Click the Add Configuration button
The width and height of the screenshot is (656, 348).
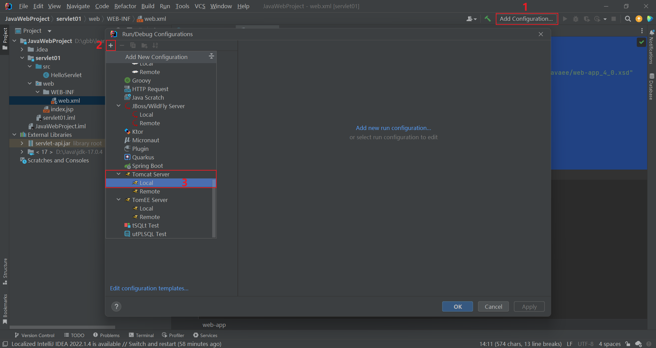click(x=526, y=19)
